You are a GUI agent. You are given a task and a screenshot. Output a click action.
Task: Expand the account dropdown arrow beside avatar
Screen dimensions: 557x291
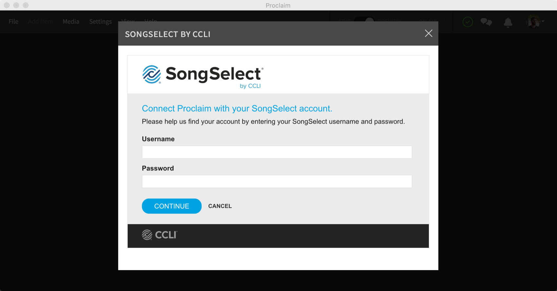tap(543, 22)
